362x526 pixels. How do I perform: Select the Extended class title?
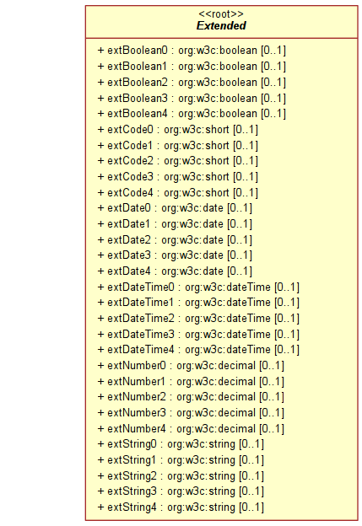pyautogui.click(x=221, y=25)
